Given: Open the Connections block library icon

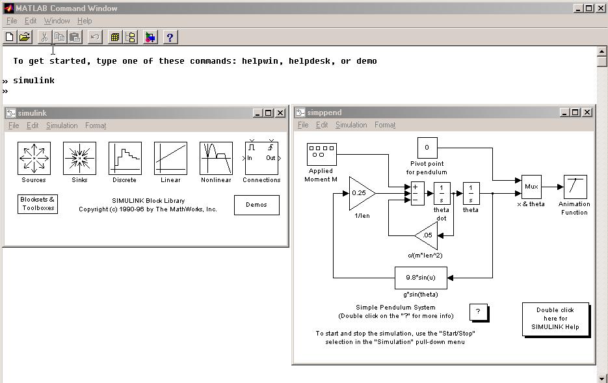Looking at the screenshot, I should tap(262, 158).
